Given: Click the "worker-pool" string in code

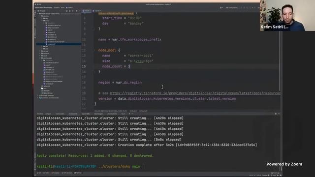Looking at the screenshot, I should (140, 56).
